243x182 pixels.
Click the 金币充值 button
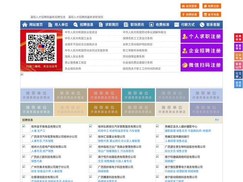(212, 14)
